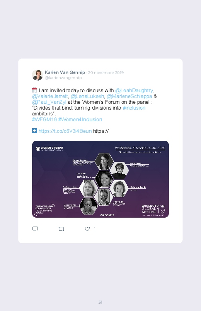
Task: Click the @karienvangennip handle
Action: tap(63, 78)
